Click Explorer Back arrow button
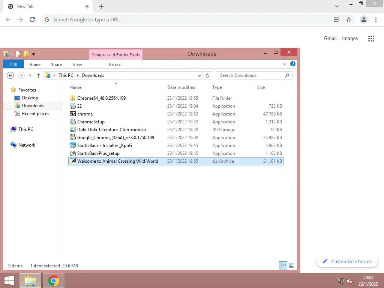 (x=10, y=75)
